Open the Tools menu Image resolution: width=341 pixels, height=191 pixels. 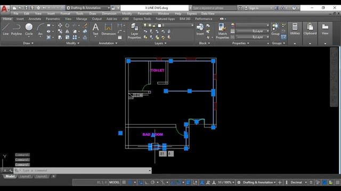(x=79, y=14)
